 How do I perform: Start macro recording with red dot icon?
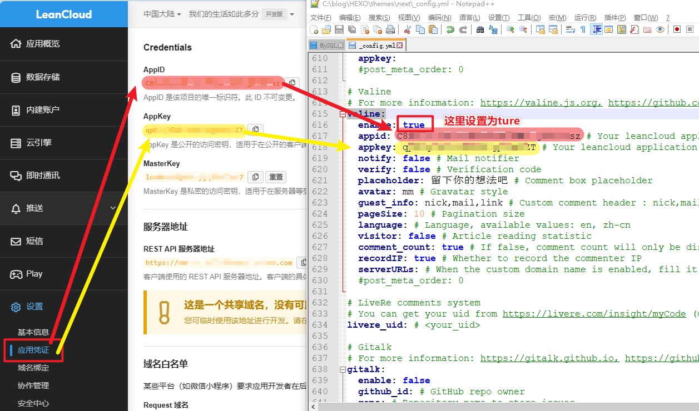(x=677, y=29)
